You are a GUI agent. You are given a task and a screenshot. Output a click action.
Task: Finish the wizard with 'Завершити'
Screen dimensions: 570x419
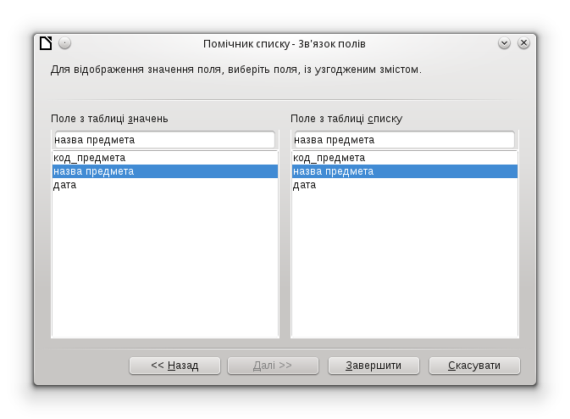pos(374,366)
